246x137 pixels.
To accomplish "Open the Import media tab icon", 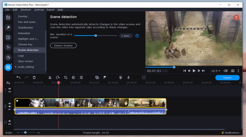I will coord(8,18).
